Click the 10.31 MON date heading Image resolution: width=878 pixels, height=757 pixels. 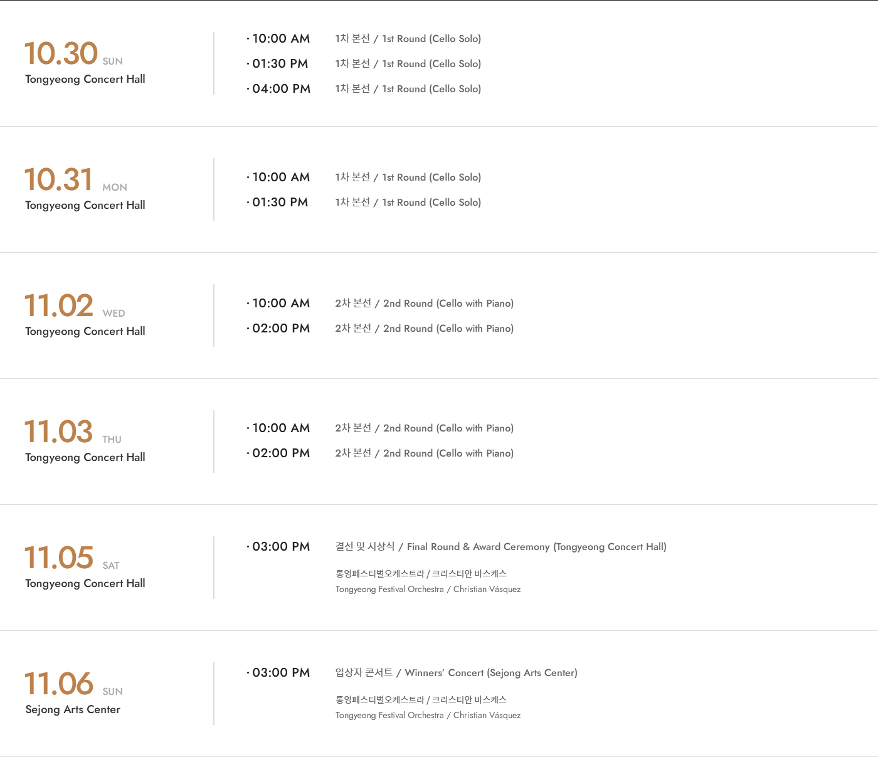[x=75, y=179]
